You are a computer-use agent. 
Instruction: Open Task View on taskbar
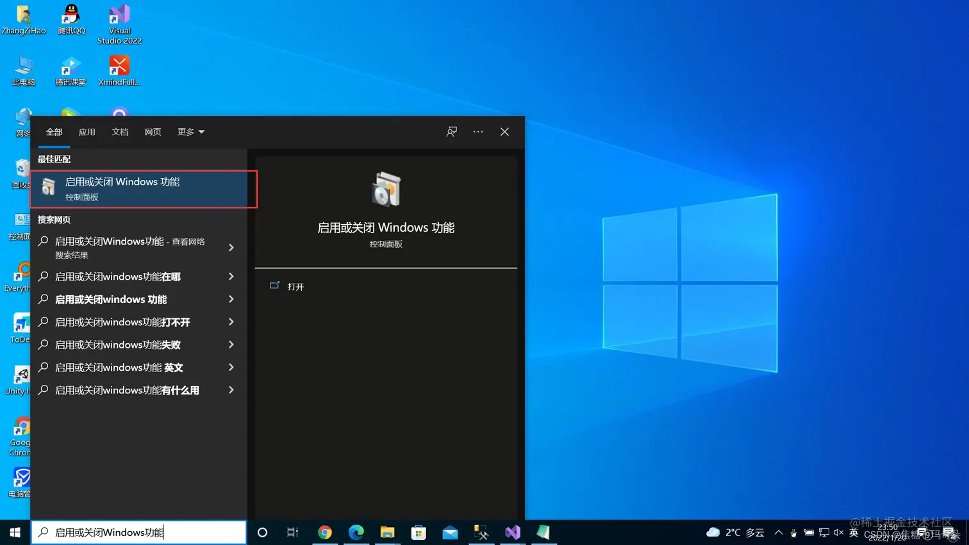coord(293,532)
